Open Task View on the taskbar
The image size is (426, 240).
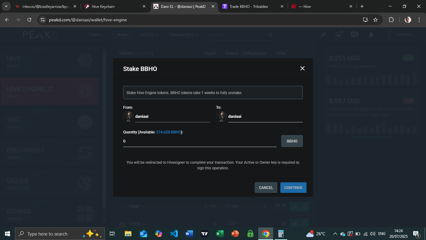click(x=112, y=233)
